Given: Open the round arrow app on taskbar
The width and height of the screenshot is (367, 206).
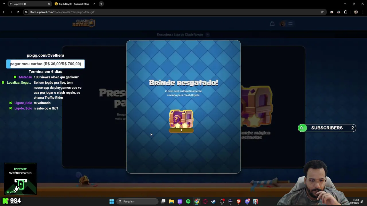Looking at the screenshot, I should coord(230,201).
